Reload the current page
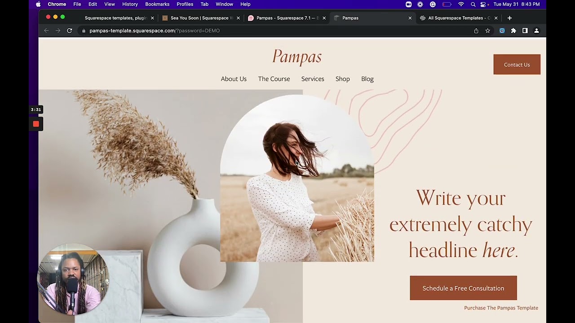Viewport: 575px width, 323px height. 70,31
